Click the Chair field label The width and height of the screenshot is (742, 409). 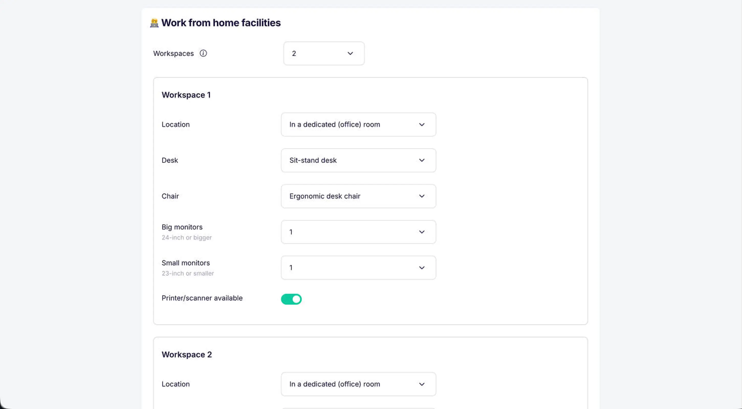coord(170,196)
